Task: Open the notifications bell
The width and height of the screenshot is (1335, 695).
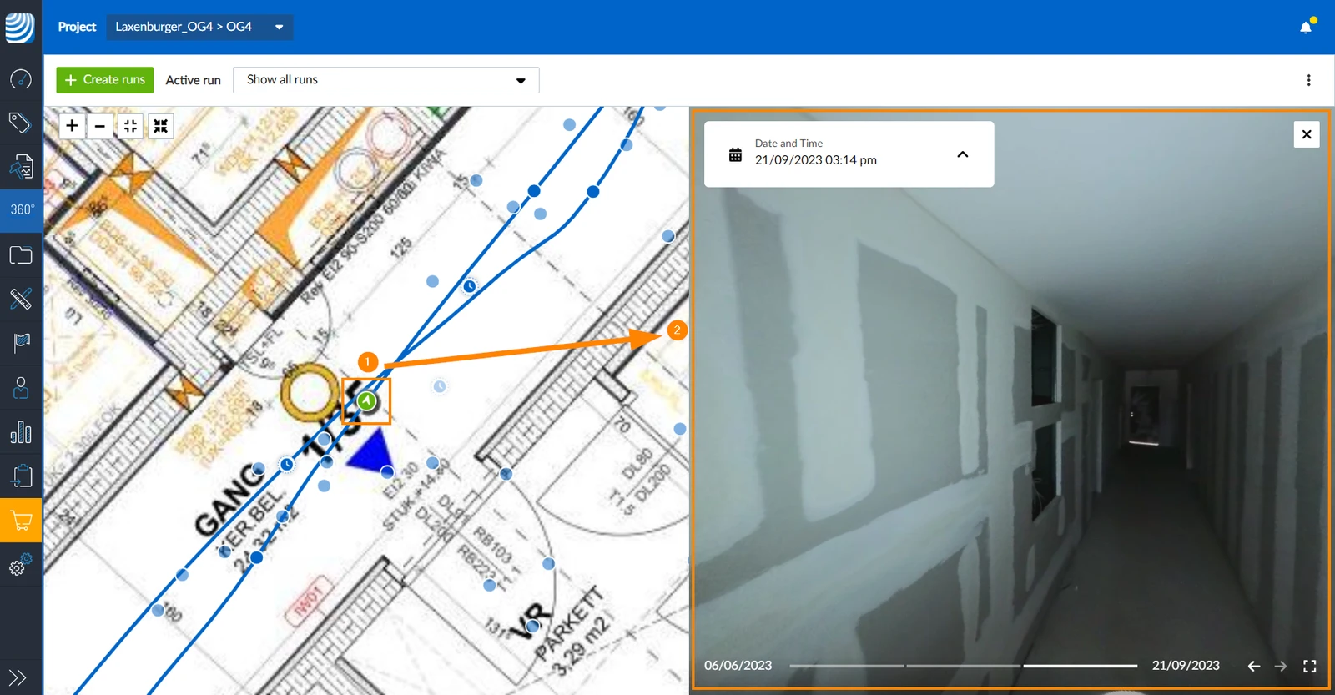Action: pyautogui.click(x=1306, y=28)
